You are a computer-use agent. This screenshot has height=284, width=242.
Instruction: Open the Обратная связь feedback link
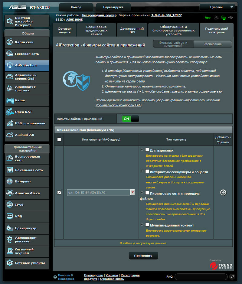112,279
